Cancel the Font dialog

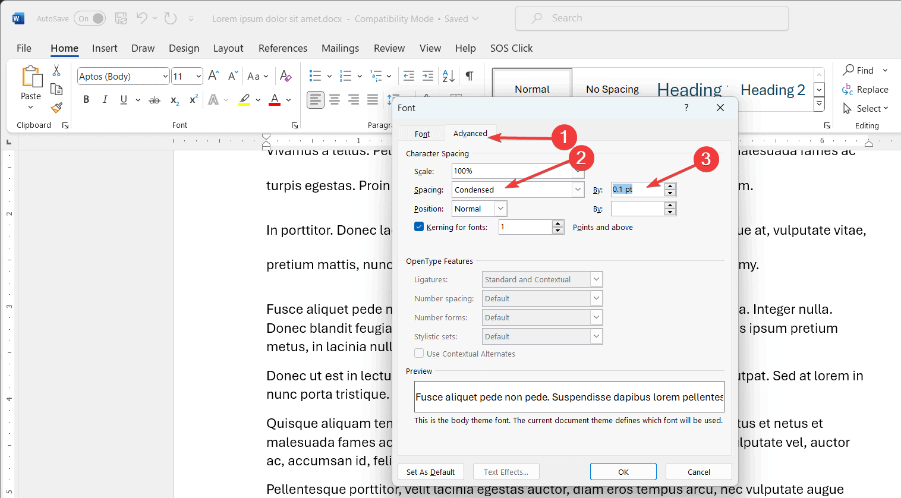point(699,472)
